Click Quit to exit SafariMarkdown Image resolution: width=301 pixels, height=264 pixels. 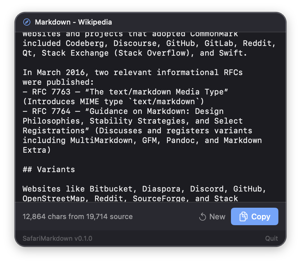coord(272,238)
